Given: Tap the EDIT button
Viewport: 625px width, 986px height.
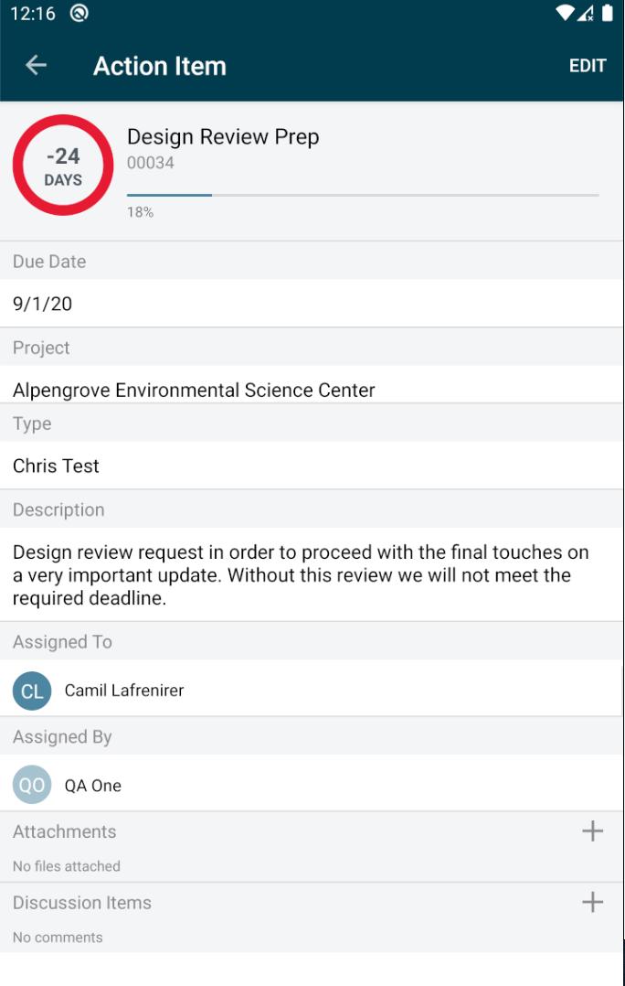Looking at the screenshot, I should pyautogui.click(x=588, y=66).
